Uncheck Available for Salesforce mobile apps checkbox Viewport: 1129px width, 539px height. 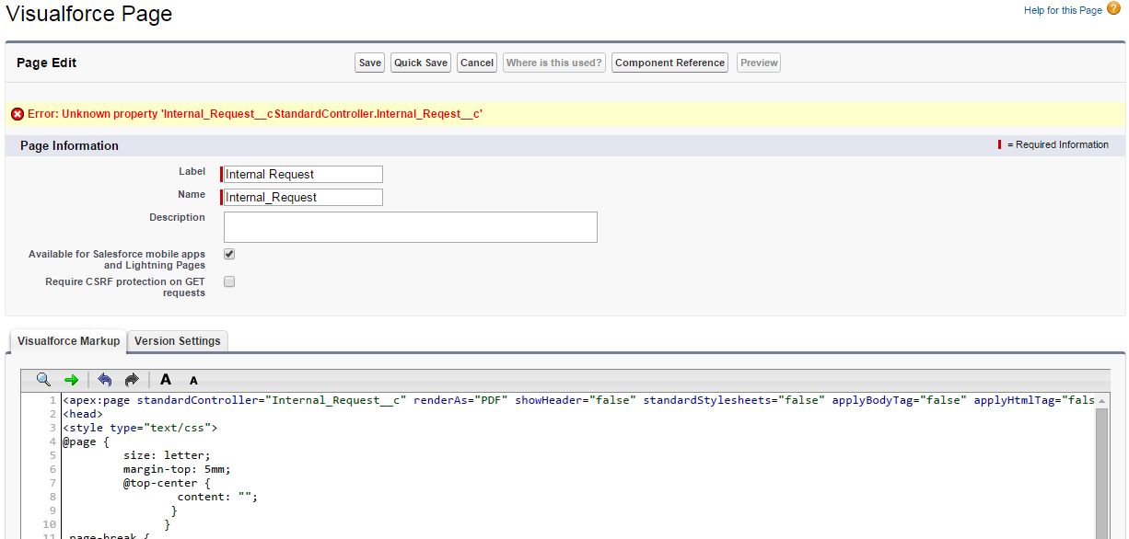(229, 254)
